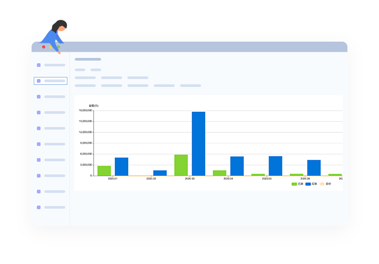This screenshot has height=264, width=379.
Task: Click the 2020.04 x-axis label
Action: pyautogui.click(x=228, y=179)
